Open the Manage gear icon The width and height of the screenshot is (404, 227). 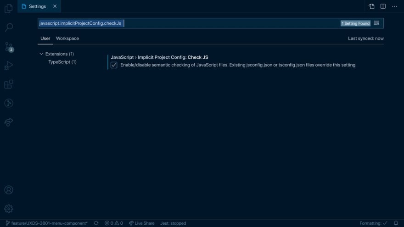pos(9,209)
